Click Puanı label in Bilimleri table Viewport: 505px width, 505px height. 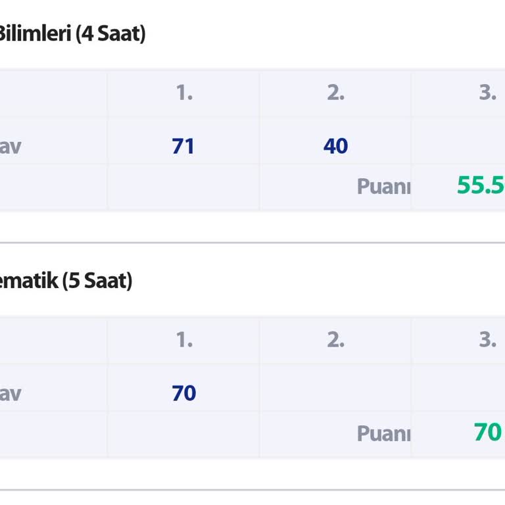tap(384, 186)
